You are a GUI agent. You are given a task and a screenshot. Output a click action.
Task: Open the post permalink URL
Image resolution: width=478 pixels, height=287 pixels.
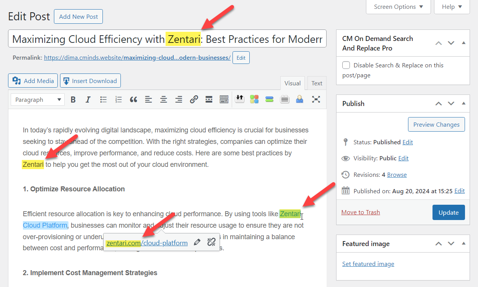[x=137, y=58]
